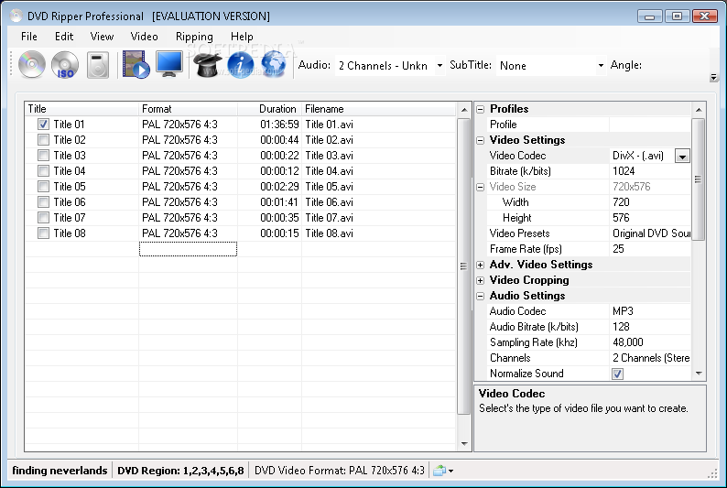Click filename Title 08.avi
Viewport: 727px width, 488px height.
[x=329, y=233]
